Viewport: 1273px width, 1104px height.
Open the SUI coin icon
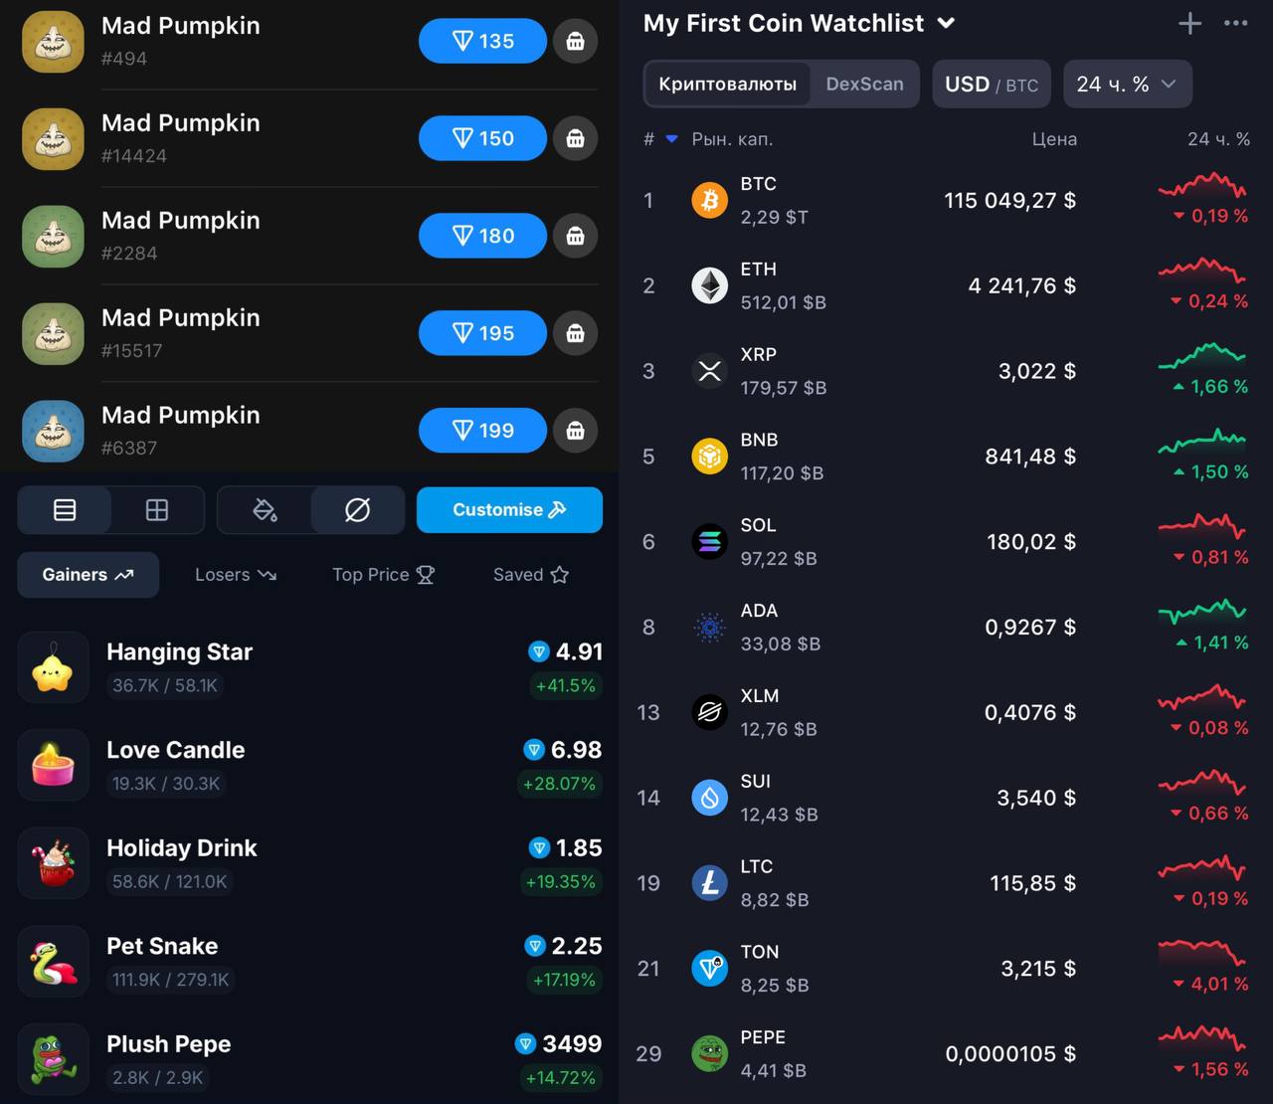pos(709,798)
